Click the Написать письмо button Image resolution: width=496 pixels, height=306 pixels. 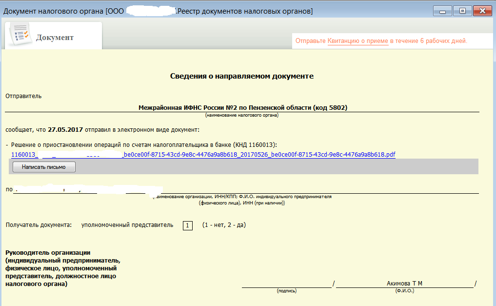tap(44, 167)
